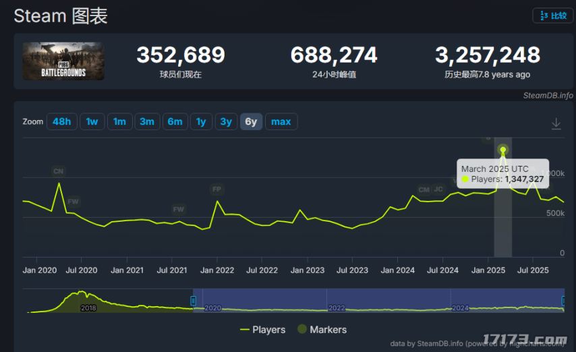Screen dimensions: 576x352
Task: Click the March 2025 peak data point
Action: pyautogui.click(x=502, y=150)
